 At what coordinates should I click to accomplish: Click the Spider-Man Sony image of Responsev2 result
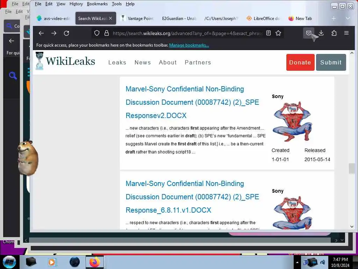click(293, 122)
